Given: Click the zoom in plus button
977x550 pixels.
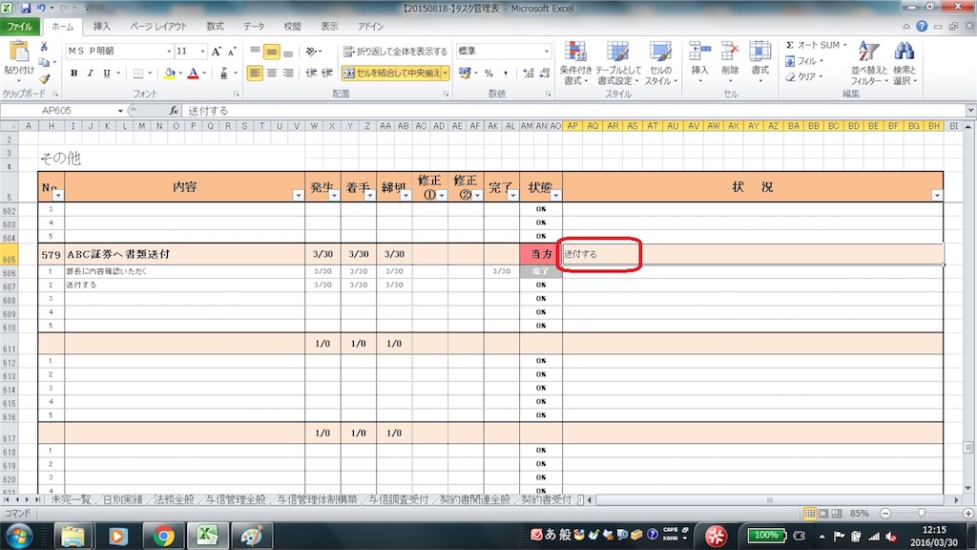Looking at the screenshot, I should click(x=967, y=513).
